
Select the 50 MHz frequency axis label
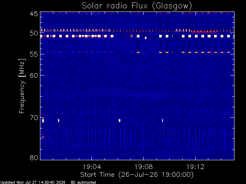(x=34, y=33)
